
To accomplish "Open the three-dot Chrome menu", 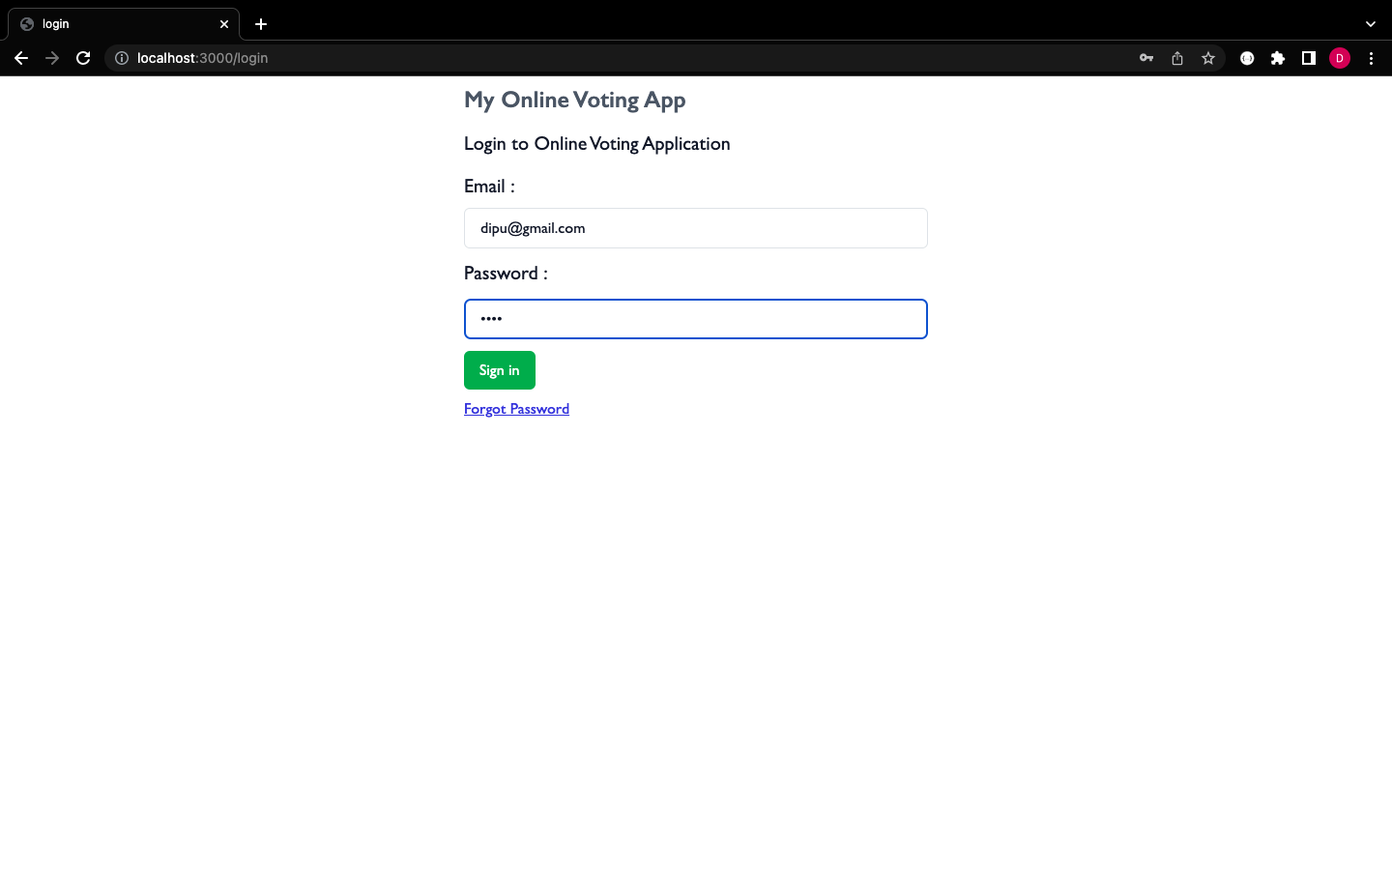I will [x=1372, y=58].
